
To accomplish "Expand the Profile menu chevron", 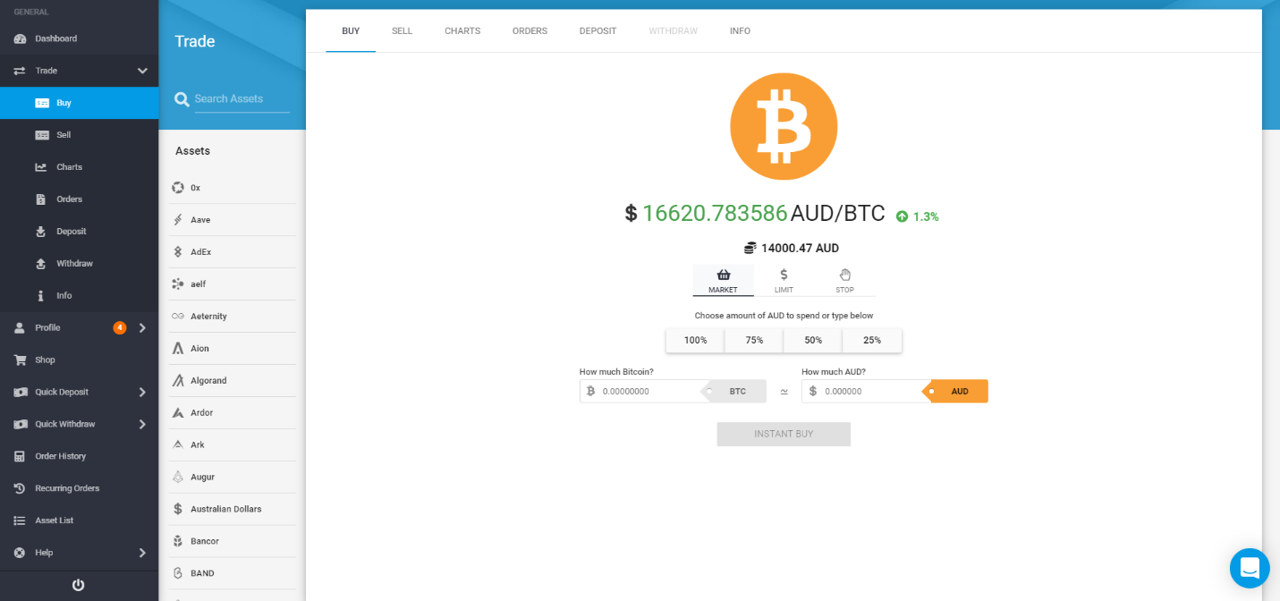I will [x=142, y=328].
